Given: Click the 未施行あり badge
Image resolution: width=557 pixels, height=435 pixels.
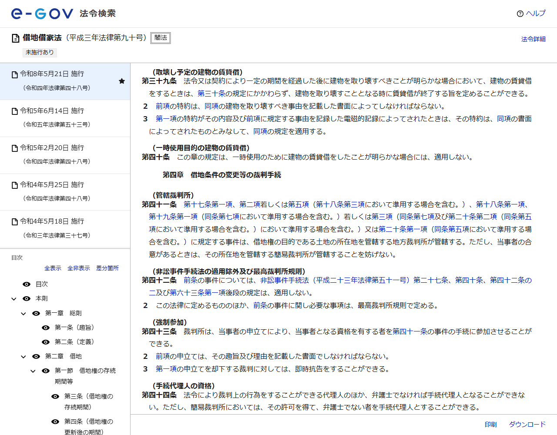Looking at the screenshot, I should click(x=40, y=52).
